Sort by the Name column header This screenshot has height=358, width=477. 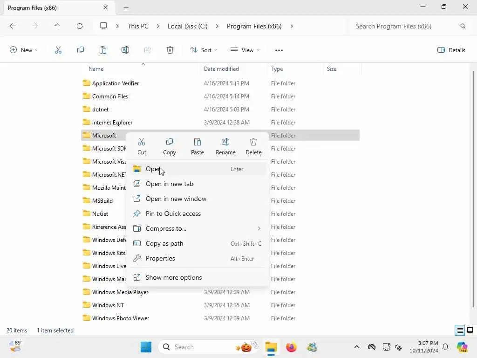tap(141, 69)
